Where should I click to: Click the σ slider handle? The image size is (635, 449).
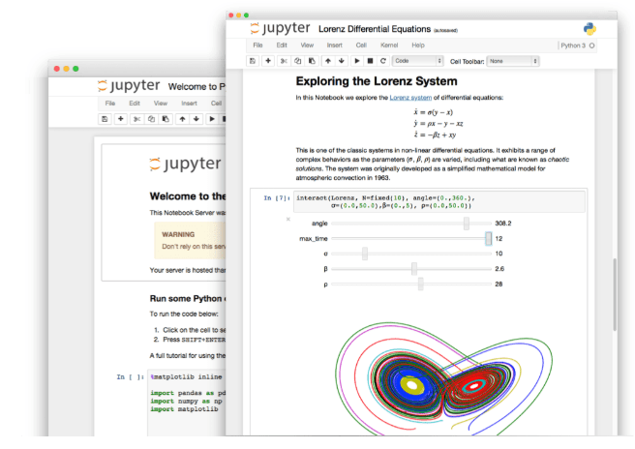pos(365,254)
